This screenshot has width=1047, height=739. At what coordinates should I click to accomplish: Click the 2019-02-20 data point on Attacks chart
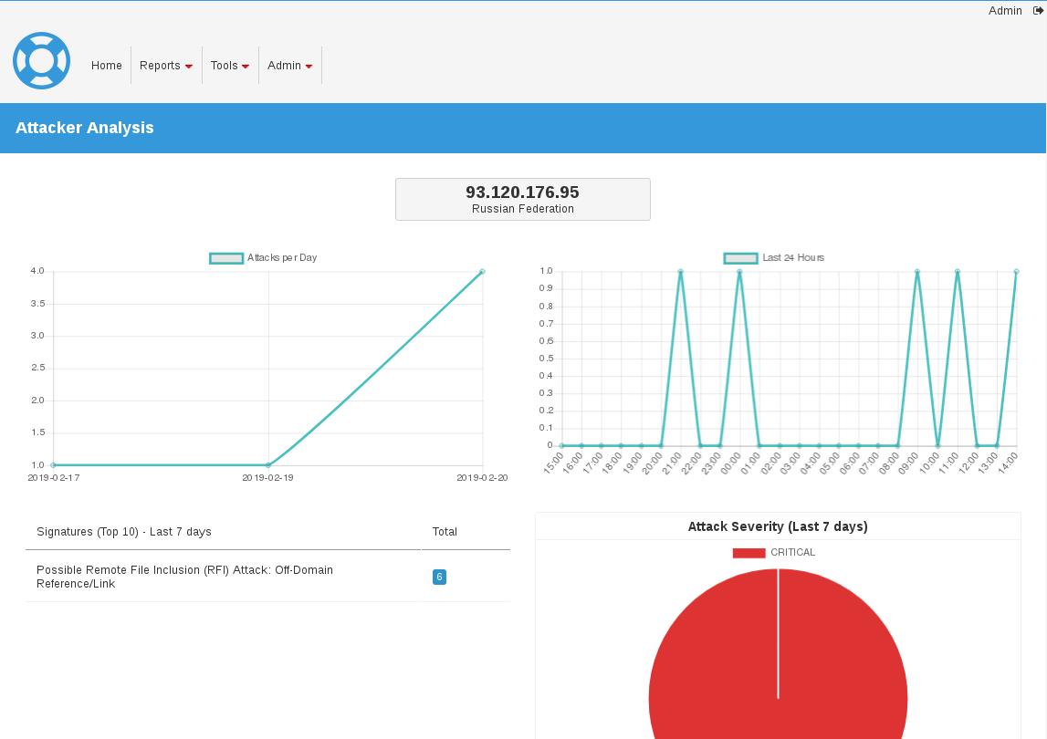pyautogui.click(x=482, y=272)
